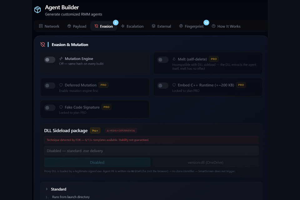The width and height of the screenshot is (300, 200).
Task: Toggle the Fake Code Signature switch
Action: [50, 108]
